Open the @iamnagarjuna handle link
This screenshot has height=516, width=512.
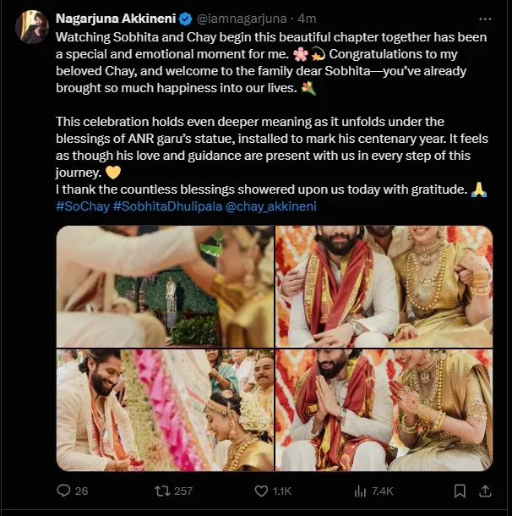pos(242,19)
